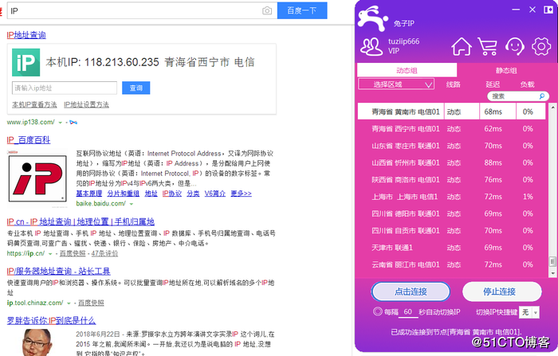This screenshot has width=558, height=356.
Task: Select node 山西省 忻州市 联通01
Action: coord(451,163)
